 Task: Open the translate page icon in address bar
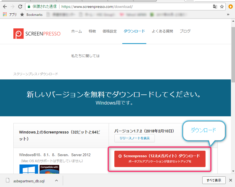[215, 7]
